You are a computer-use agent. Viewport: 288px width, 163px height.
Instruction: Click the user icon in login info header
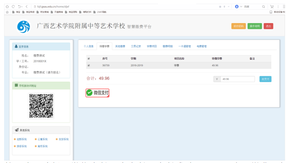pyautogui.click(x=16, y=46)
